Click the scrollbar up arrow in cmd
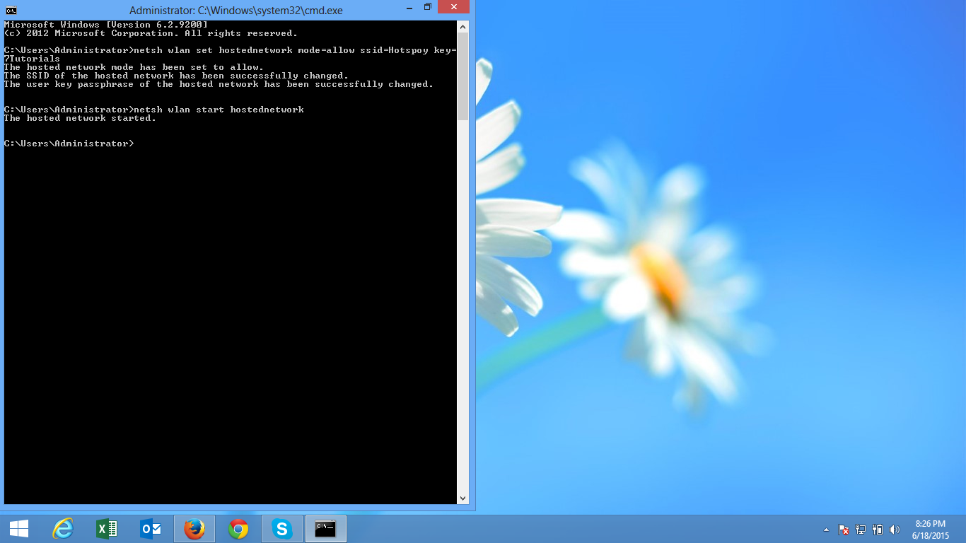The image size is (966, 543). click(463, 26)
